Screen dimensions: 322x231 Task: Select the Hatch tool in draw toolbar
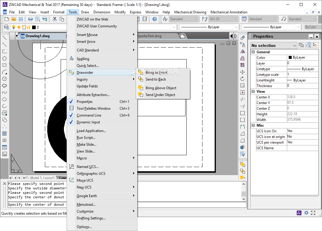click(x=4, y=133)
